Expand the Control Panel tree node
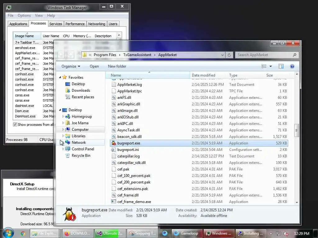 pos(63,149)
